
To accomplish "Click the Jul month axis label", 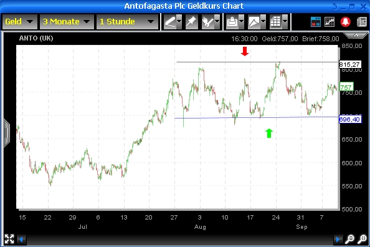I will 83,227.
